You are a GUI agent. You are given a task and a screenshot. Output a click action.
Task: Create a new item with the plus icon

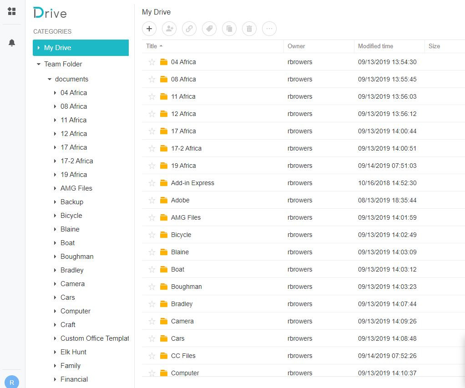149,29
